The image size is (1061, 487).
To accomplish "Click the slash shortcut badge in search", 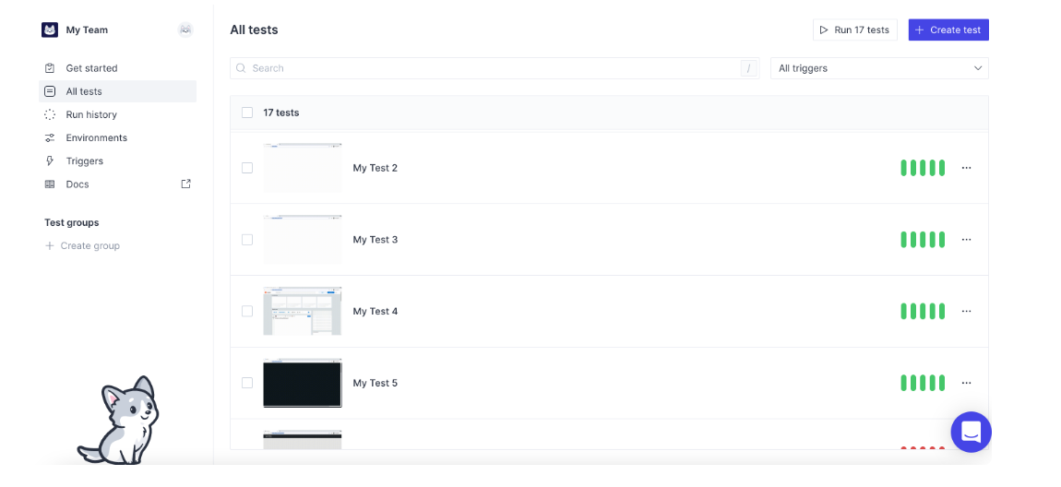I will click(x=748, y=68).
